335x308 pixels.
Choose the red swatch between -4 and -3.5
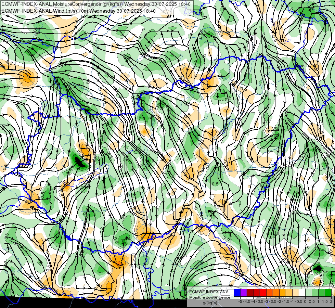(257, 293)
